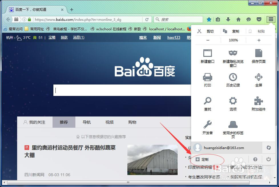Open 新歌 bookmark
The height and width of the screenshot is (187, 279).
[135, 29]
